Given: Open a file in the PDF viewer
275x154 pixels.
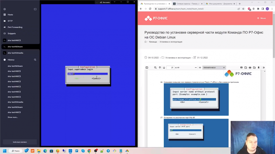Looking at the screenshot, I should pos(246,68).
